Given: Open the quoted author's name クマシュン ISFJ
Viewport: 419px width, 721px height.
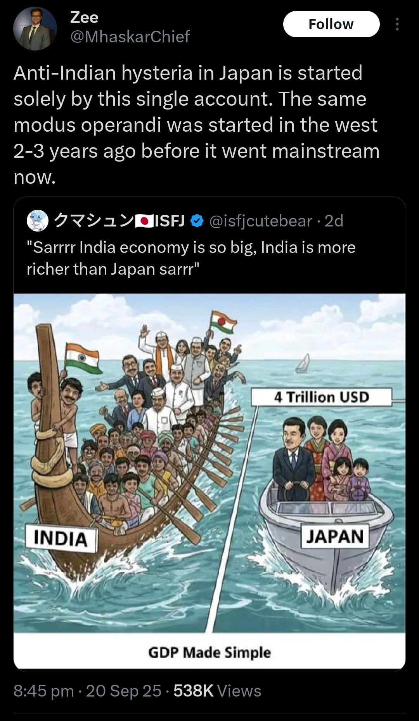Looking at the screenshot, I should pyautogui.click(x=119, y=221).
